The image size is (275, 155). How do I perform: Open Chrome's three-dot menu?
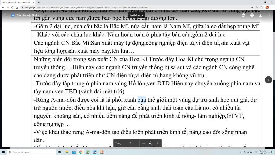click(x=272, y=7)
